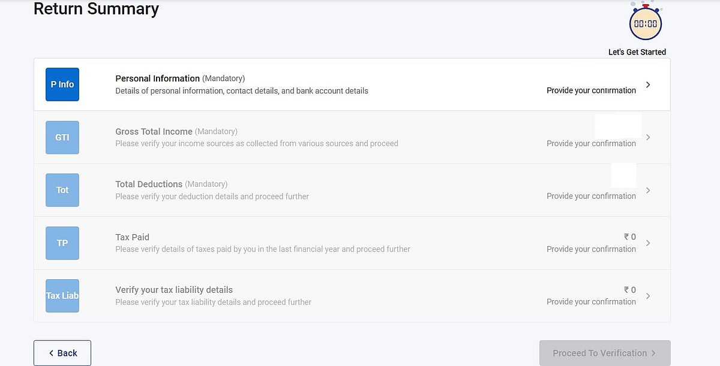The height and width of the screenshot is (366, 720).
Task: Click the Tax Liab icon tile
Action: pos(62,295)
